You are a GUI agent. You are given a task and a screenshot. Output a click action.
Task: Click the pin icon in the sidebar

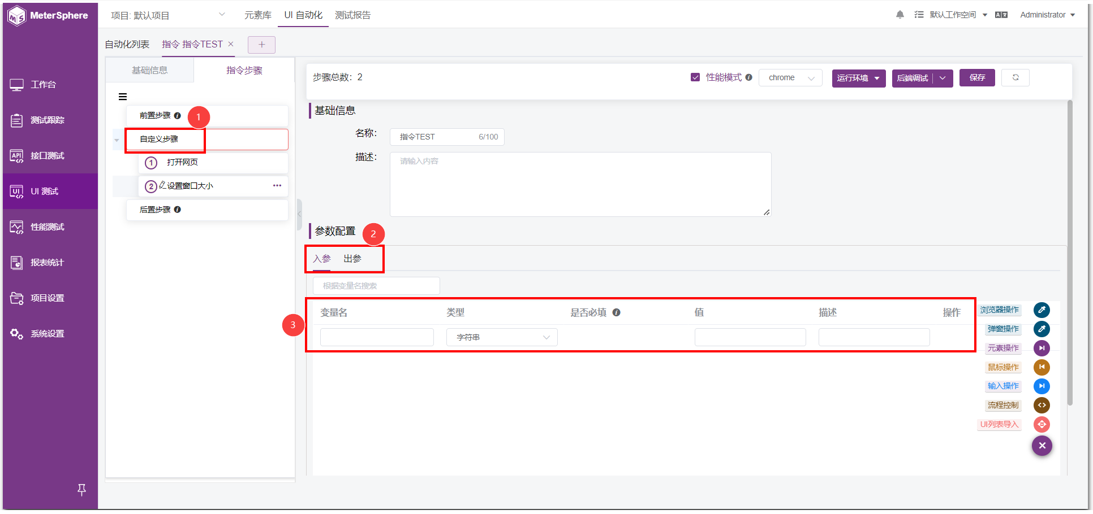81,490
